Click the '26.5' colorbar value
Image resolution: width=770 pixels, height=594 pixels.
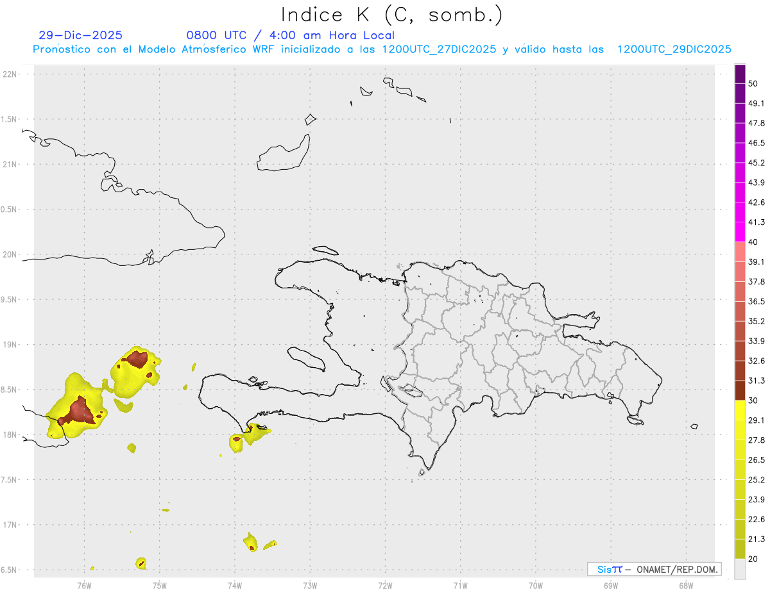(757, 460)
